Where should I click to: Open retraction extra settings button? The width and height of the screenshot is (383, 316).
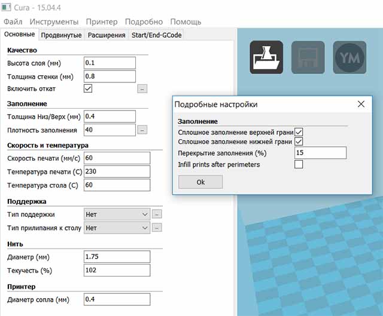[x=142, y=89]
